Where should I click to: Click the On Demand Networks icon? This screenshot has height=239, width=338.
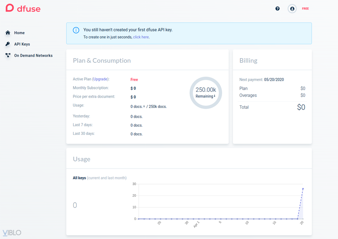(x=8, y=55)
